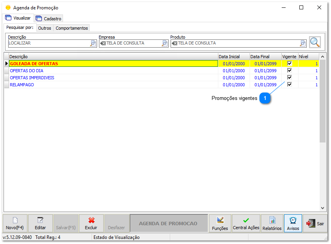Disable Vigente for OFERTAS DO DIA
This screenshot has width=331, height=244.
pyautogui.click(x=289, y=71)
